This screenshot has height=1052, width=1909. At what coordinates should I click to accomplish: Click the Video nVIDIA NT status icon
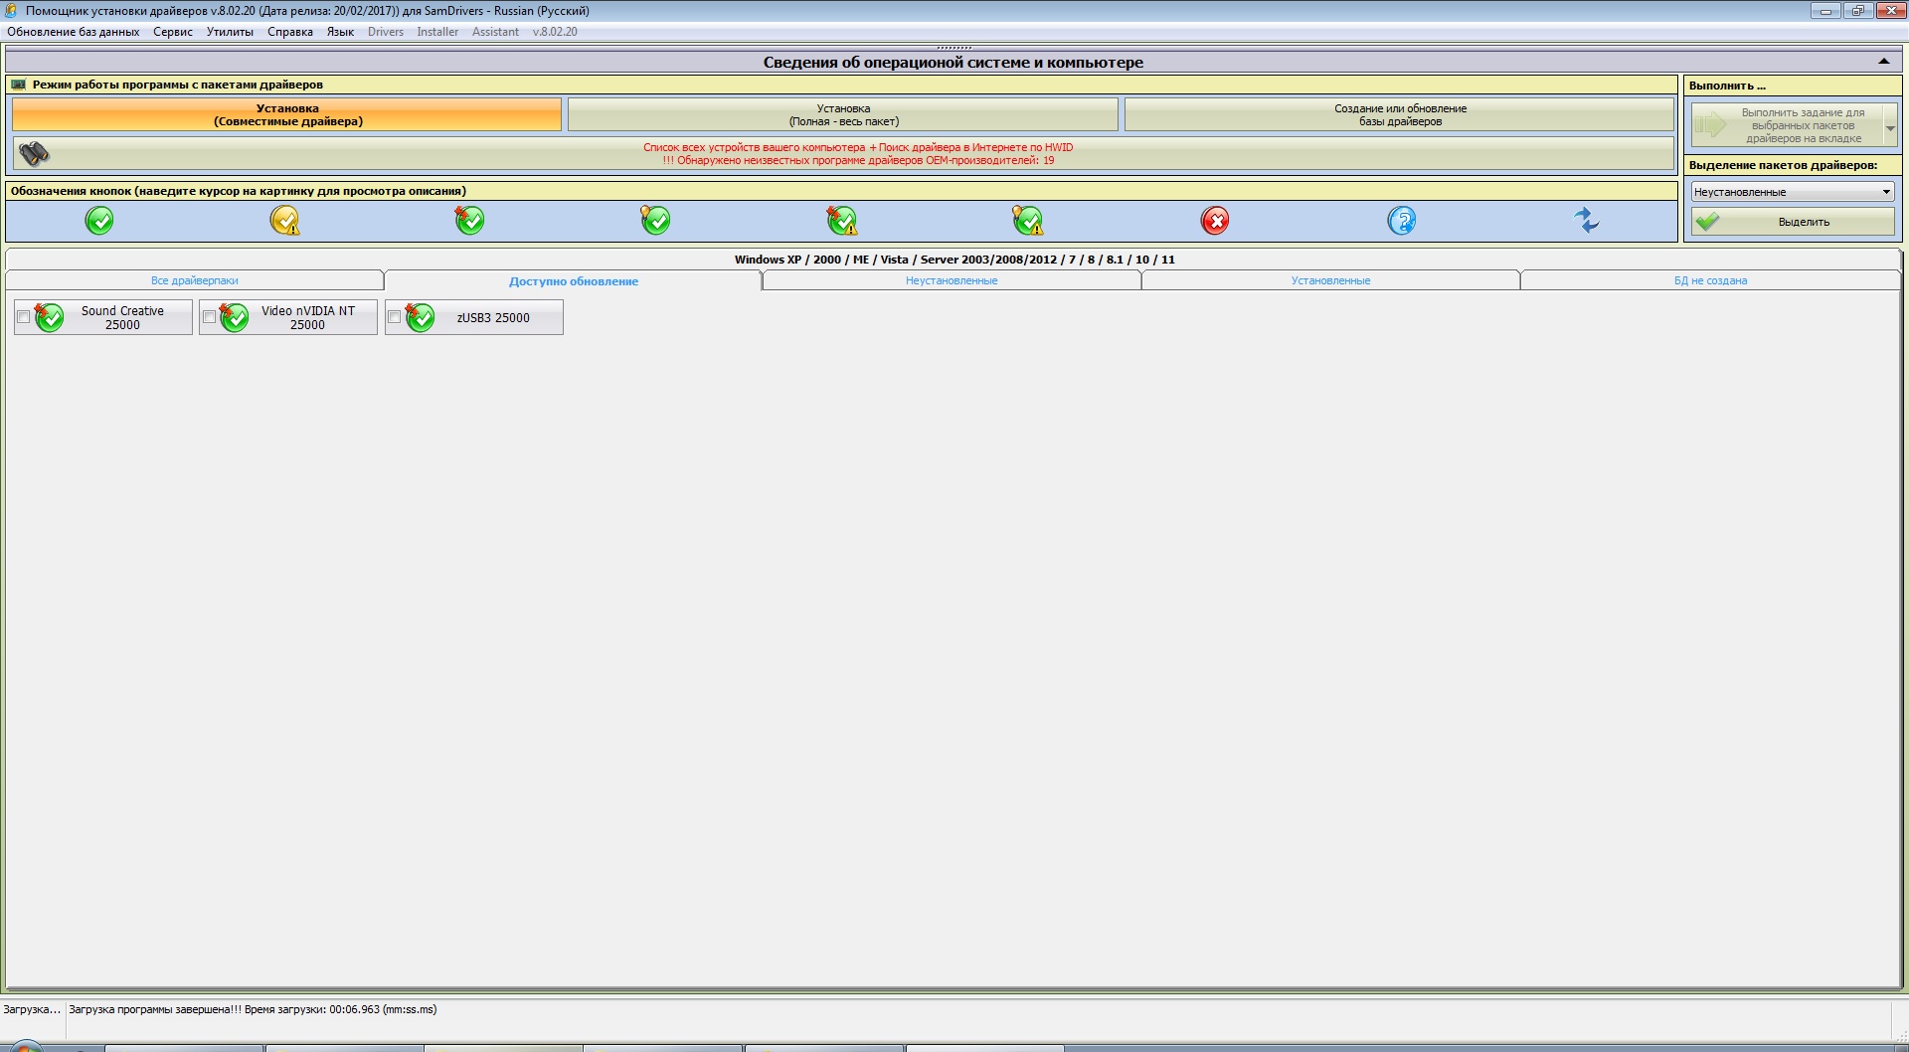[x=234, y=317]
